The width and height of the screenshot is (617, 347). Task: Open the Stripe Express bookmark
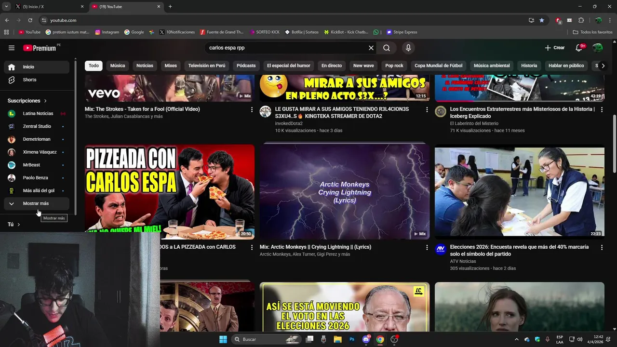coord(402,32)
